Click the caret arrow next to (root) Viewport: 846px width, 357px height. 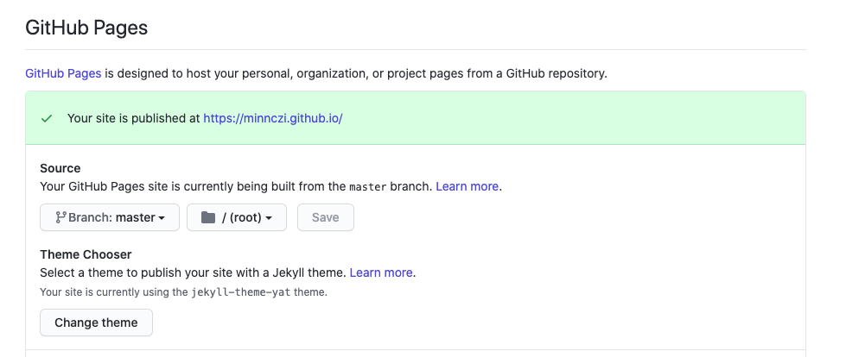269,219
